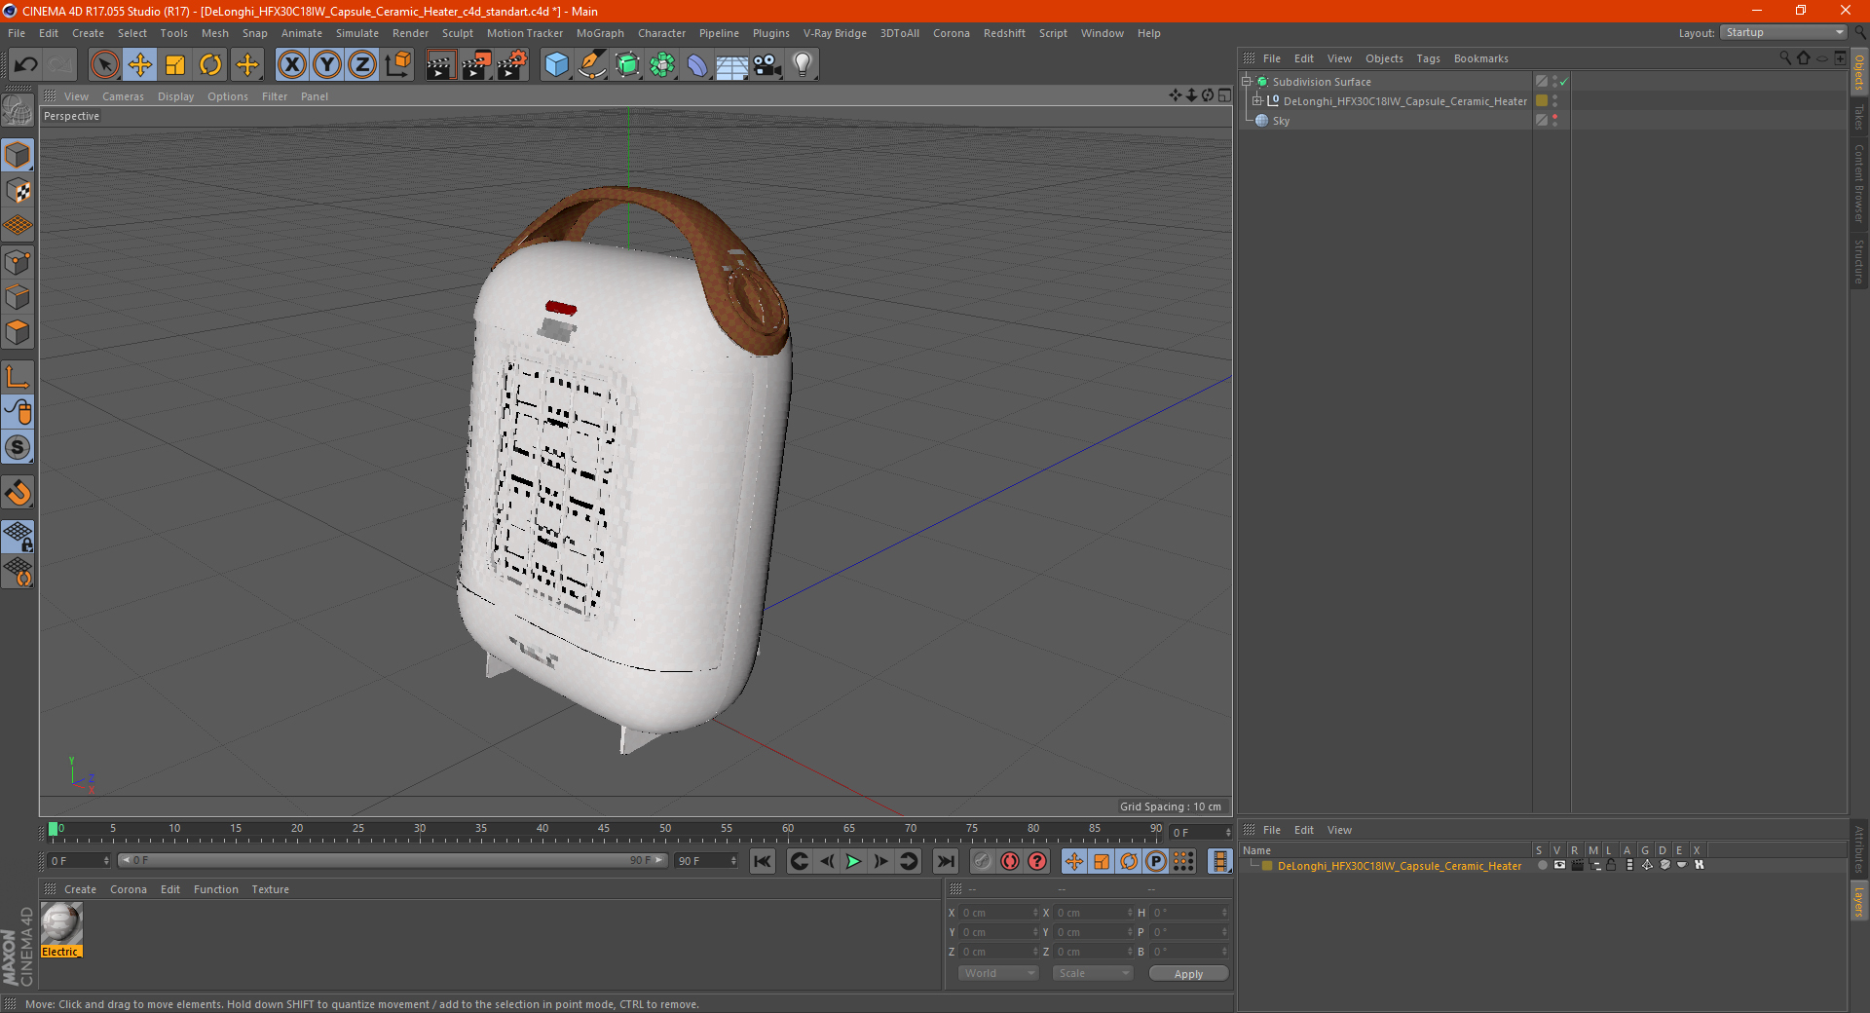
Task: Toggle visibility dots of DeLonghi heater object
Action: (1554, 101)
